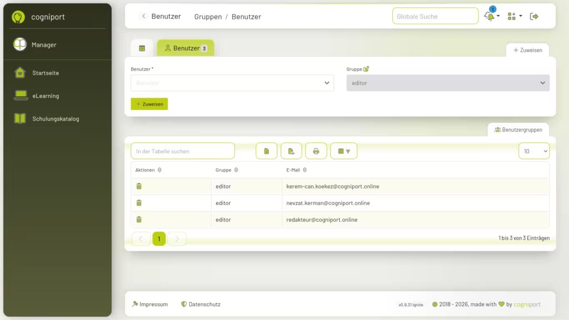The image size is (569, 320).
Task: Go to pagination page 1
Action: tap(159, 239)
